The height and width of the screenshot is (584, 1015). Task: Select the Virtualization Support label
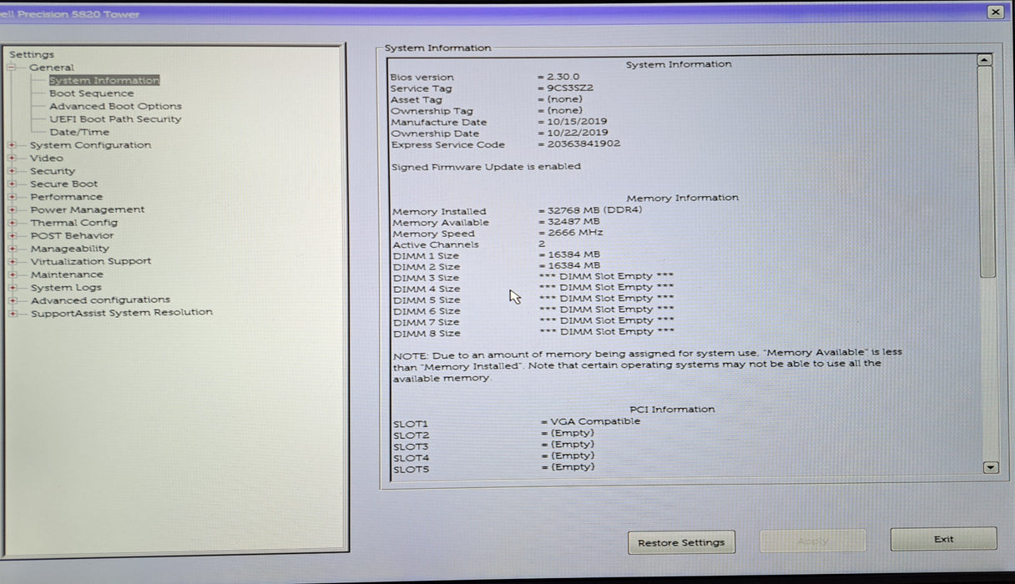pyautogui.click(x=91, y=261)
